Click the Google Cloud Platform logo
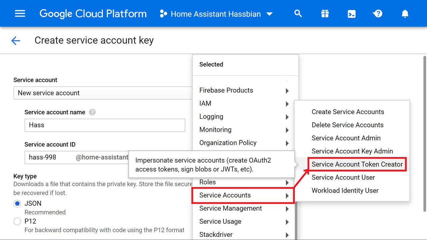 tap(93, 14)
